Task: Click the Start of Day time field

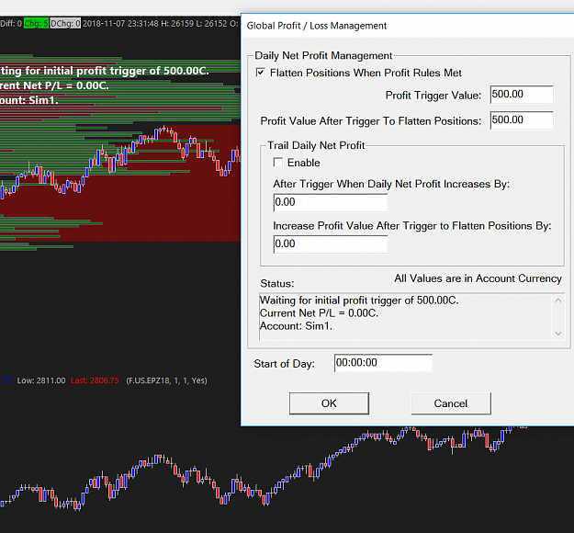Action: point(383,363)
